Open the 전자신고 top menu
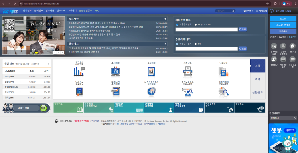Screen dimensions: 298x153 point(27,11)
